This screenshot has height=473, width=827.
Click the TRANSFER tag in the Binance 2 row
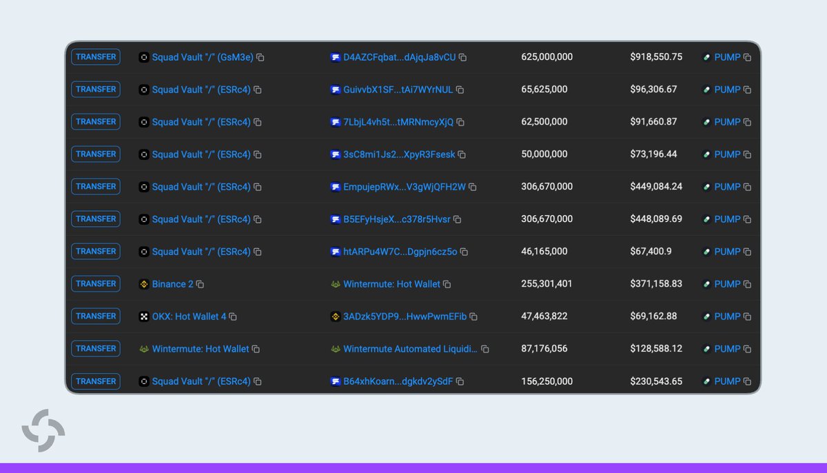coord(96,284)
